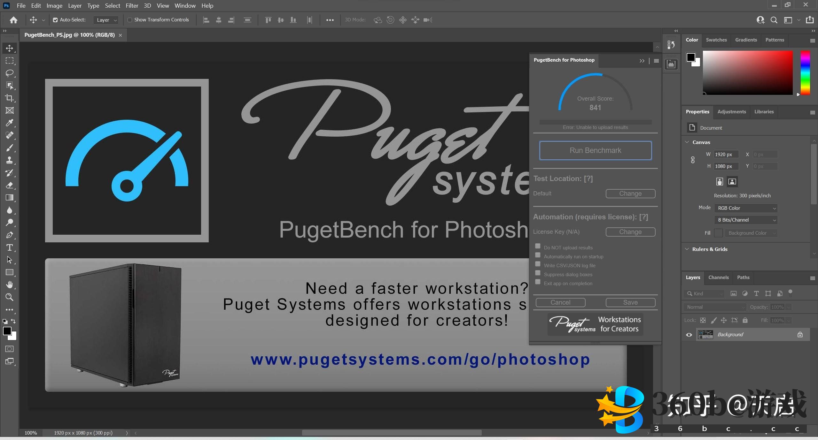Screen dimensions: 818x440
Task: Switch to the Channels tab
Action: [x=718, y=277]
